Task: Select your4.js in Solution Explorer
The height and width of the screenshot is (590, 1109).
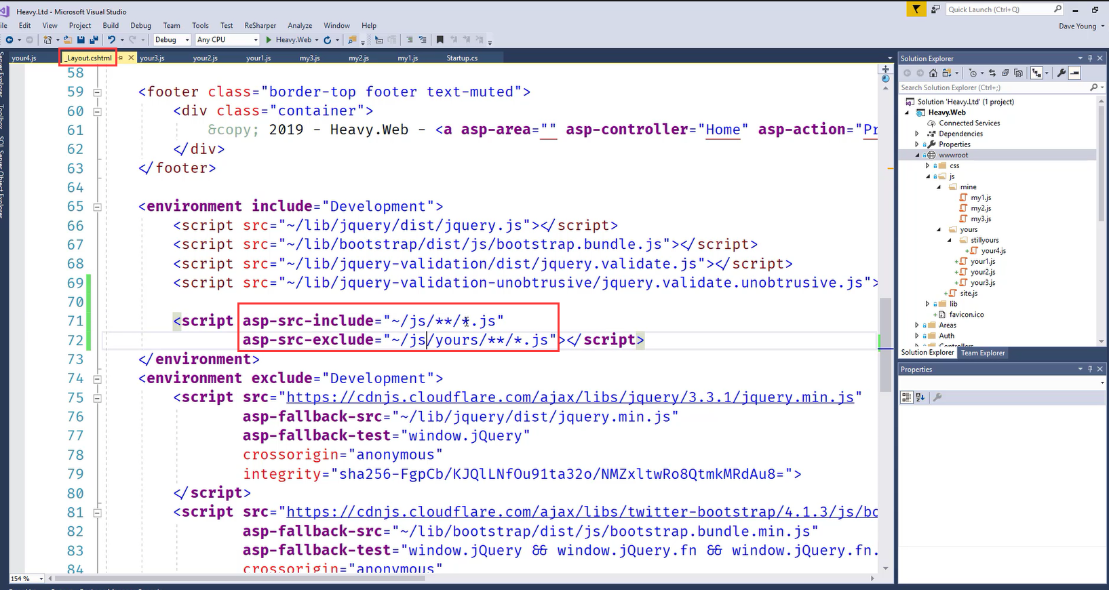Action: 993,251
